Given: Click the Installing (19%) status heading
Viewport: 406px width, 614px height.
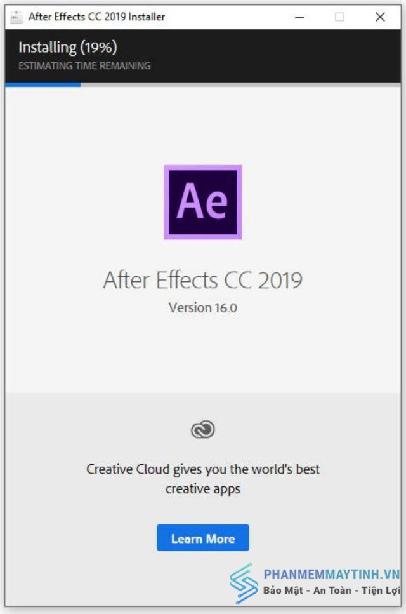Looking at the screenshot, I should tap(68, 48).
